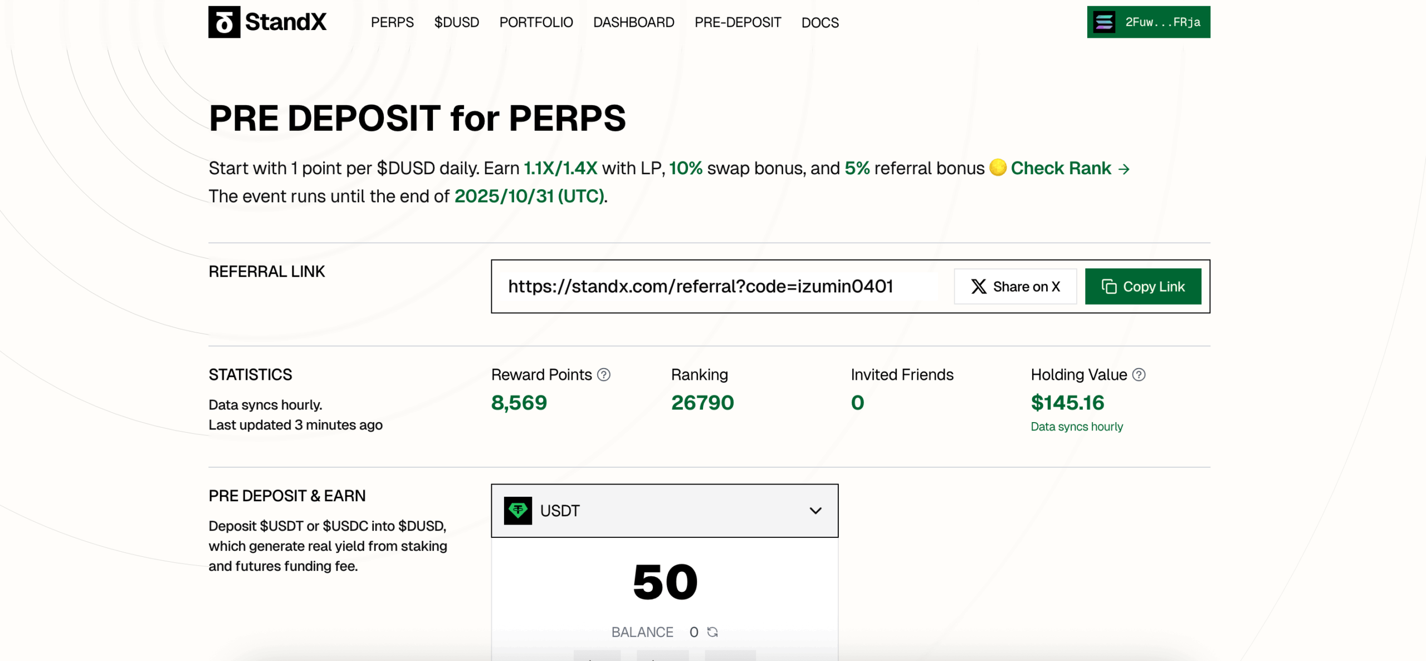Click the USDT token icon
1426x661 pixels.
click(517, 511)
